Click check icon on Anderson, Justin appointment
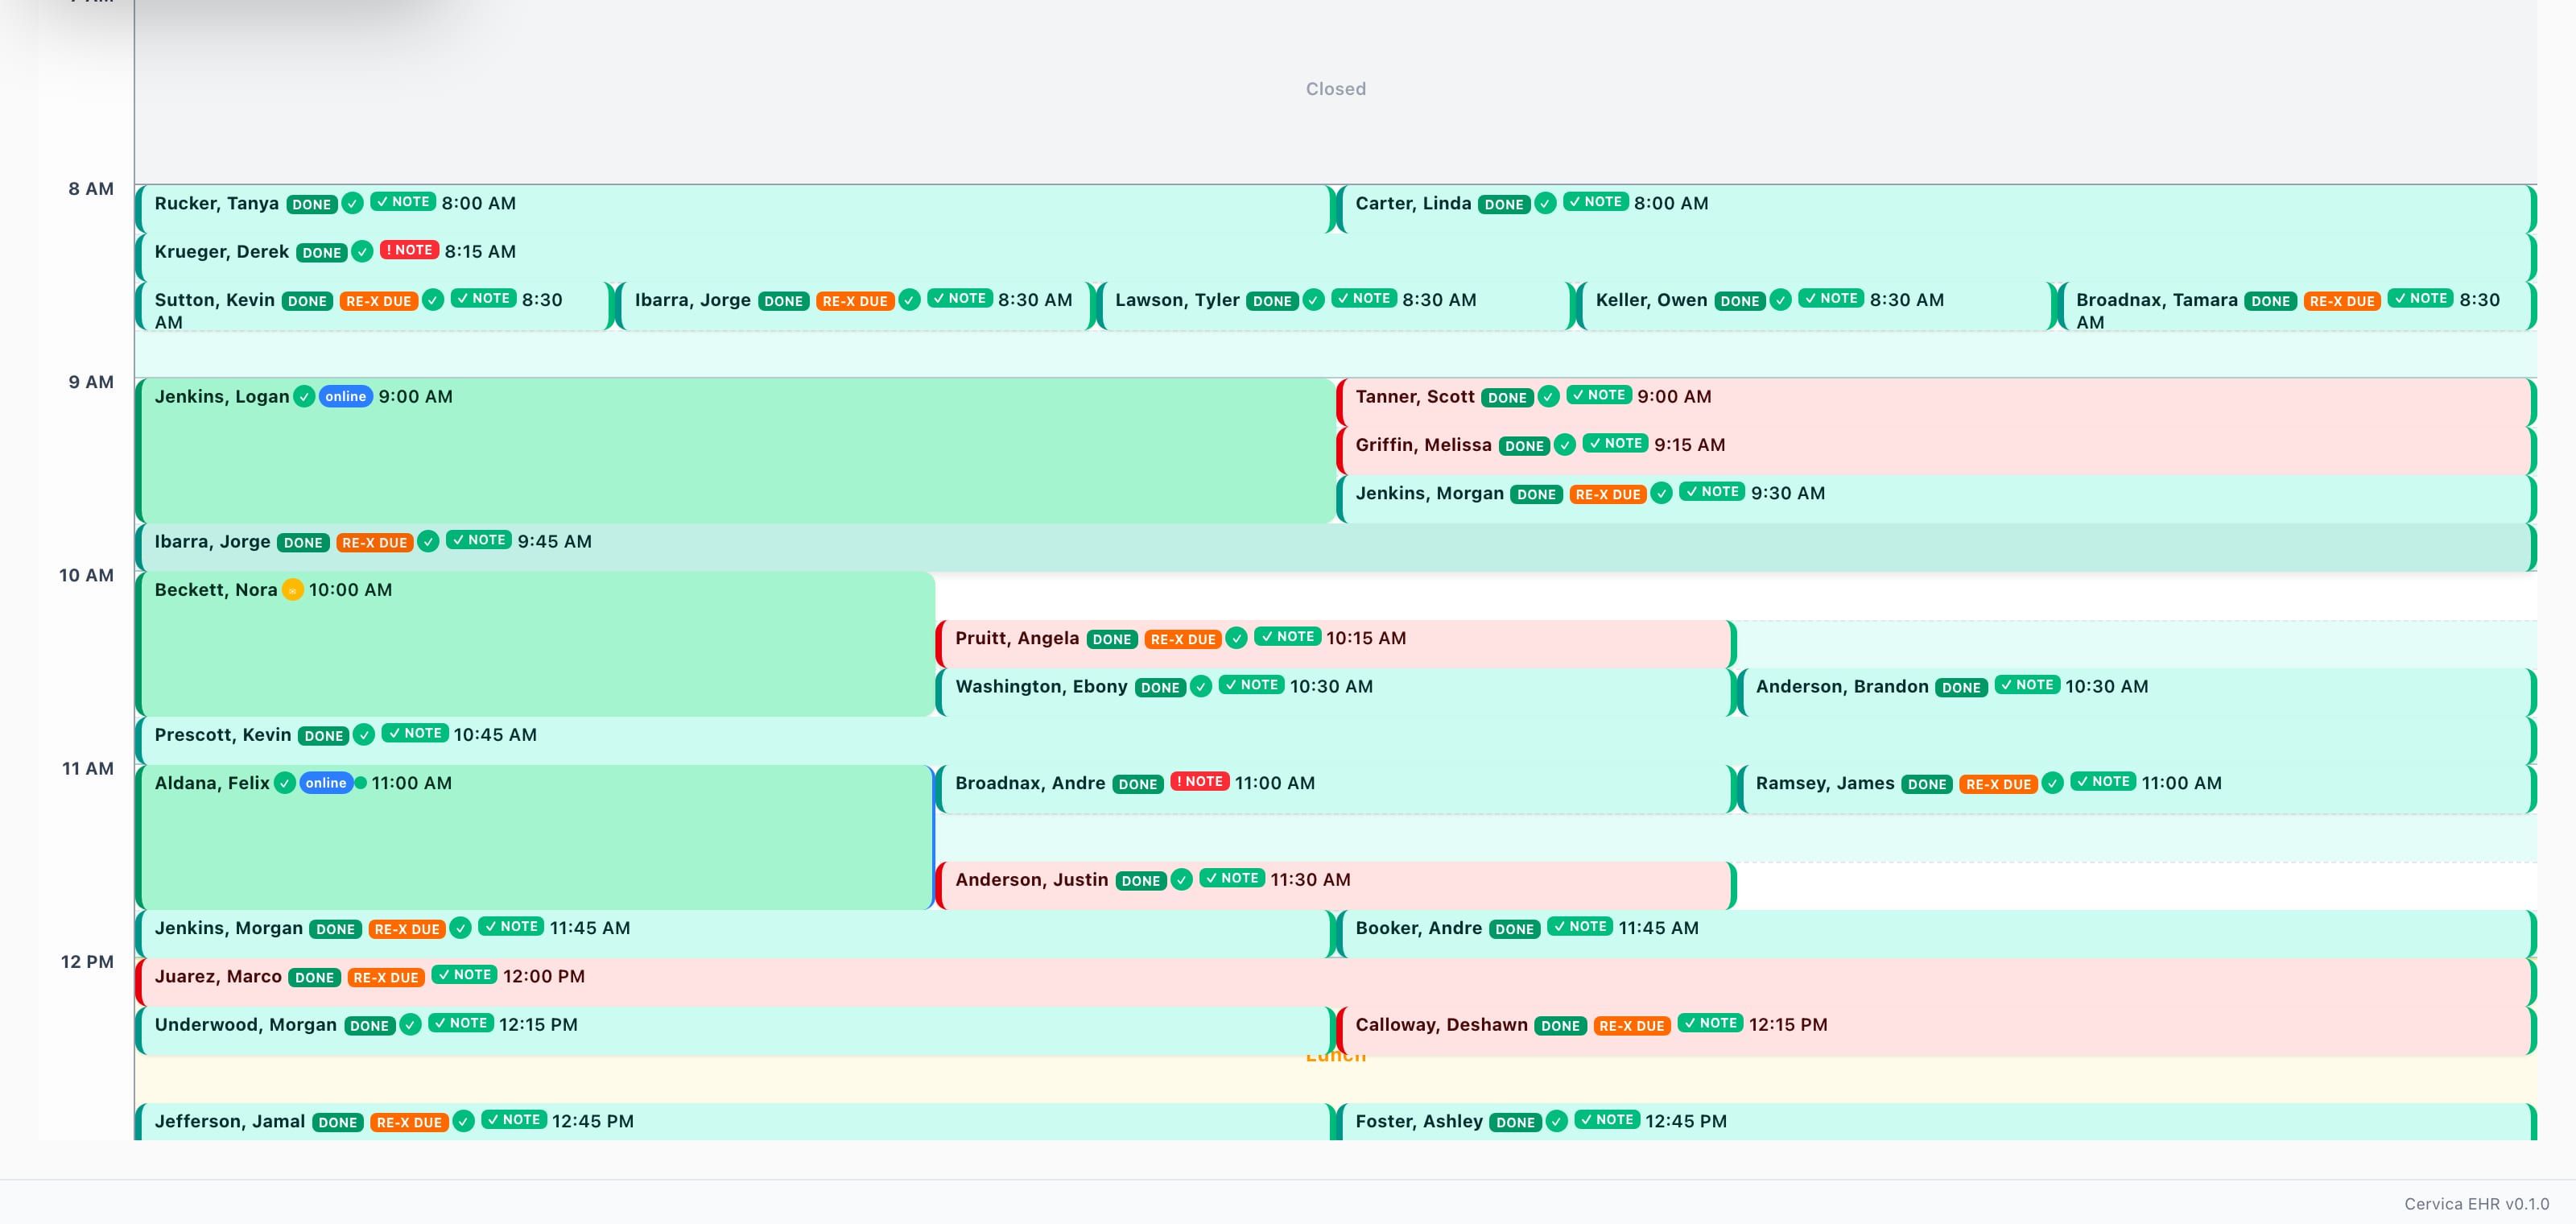 pyautogui.click(x=1181, y=880)
